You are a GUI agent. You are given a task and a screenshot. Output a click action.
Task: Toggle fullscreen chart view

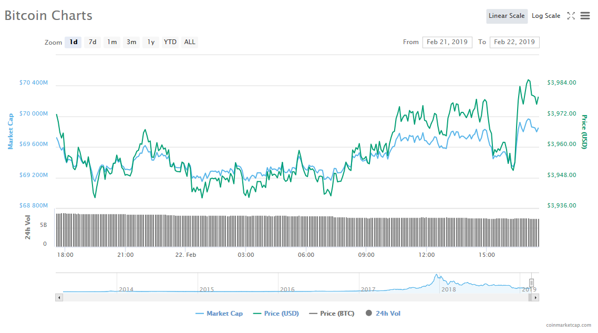[571, 16]
